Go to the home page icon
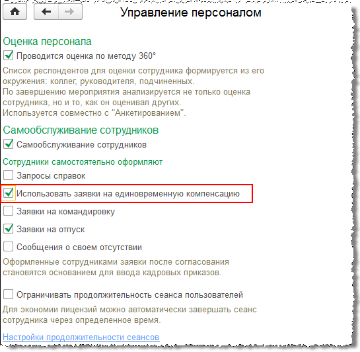 point(15,11)
